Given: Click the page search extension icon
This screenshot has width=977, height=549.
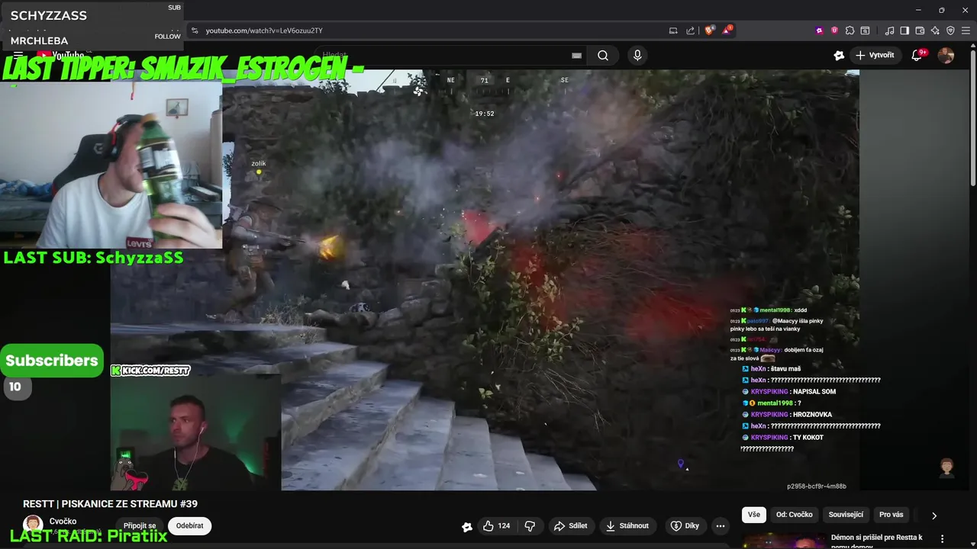Looking at the screenshot, I should click(865, 30).
